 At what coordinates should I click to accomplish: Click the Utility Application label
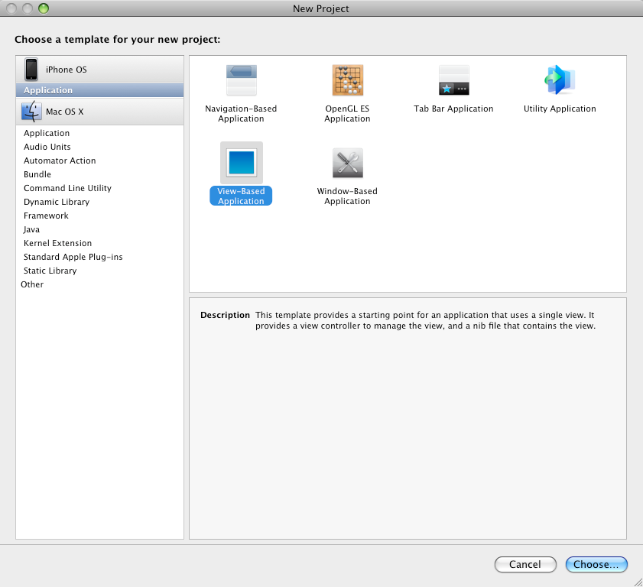560,109
